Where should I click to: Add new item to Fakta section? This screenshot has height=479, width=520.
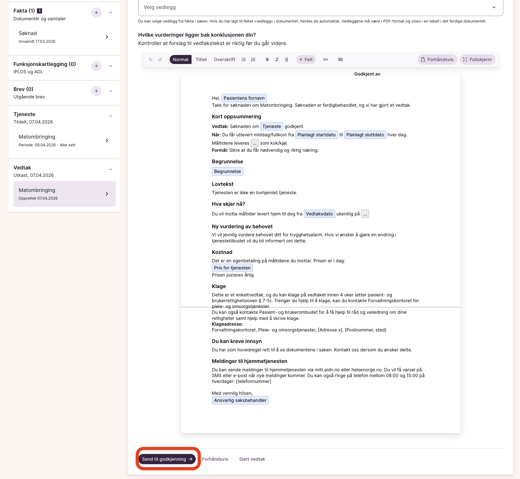96,13
